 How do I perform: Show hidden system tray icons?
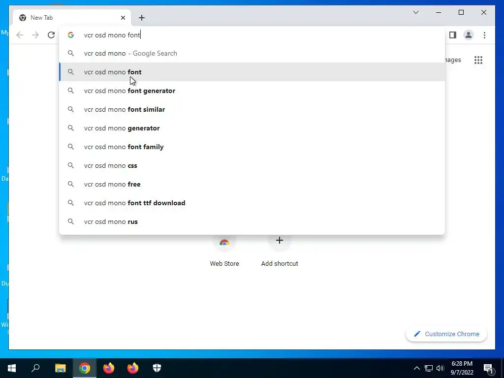[416, 368]
